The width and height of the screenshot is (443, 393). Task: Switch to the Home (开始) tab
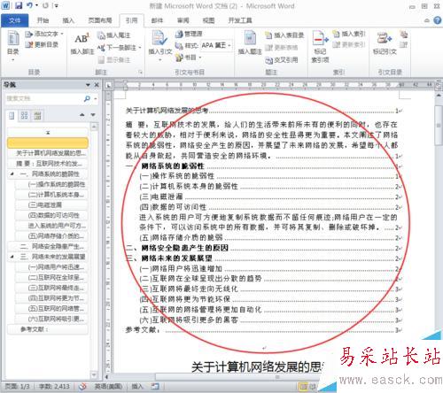point(43,20)
